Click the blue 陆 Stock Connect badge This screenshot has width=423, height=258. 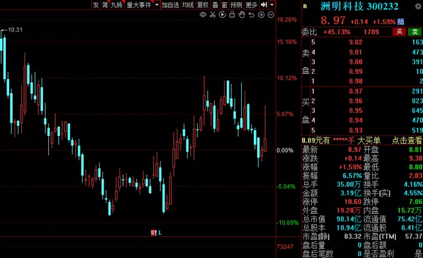(x=401, y=22)
